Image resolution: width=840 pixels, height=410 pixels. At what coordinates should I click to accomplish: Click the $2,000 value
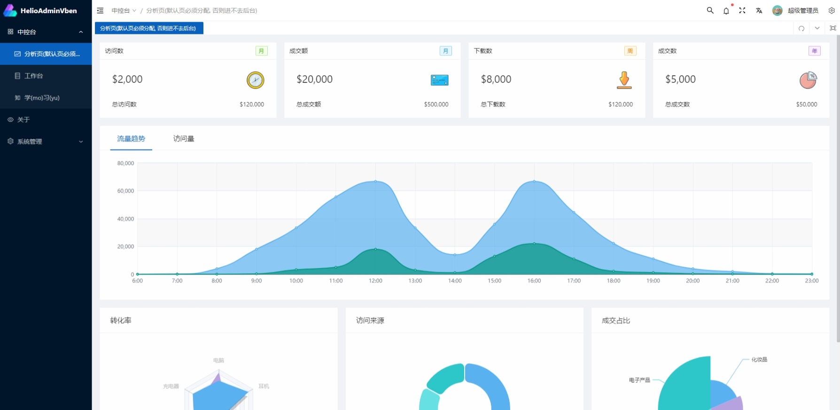point(127,79)
